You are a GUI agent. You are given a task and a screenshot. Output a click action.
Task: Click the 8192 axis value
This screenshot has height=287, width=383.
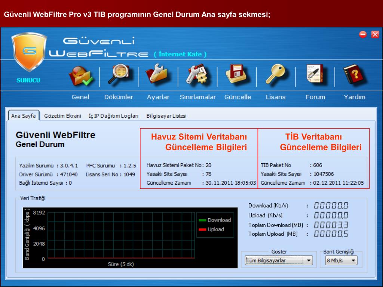39,213
